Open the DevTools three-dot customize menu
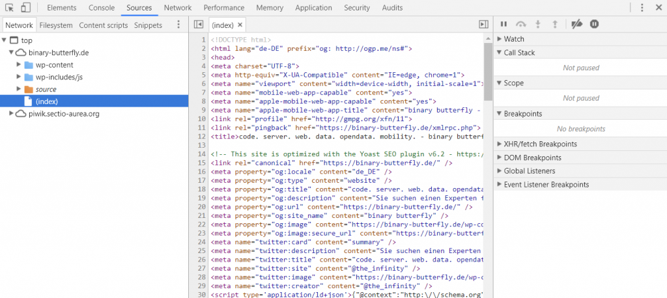The image size is (667, 298). coord(642,8)
